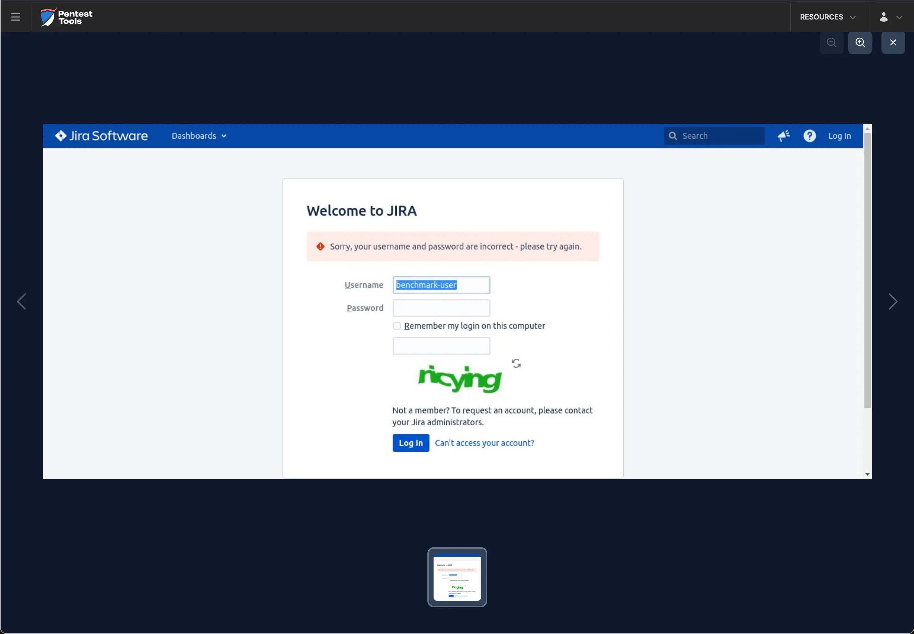This screenshot has height=634, width=914.
Task: Open the hamburger menu in Pentest Tools header
Action: [15, 17]
